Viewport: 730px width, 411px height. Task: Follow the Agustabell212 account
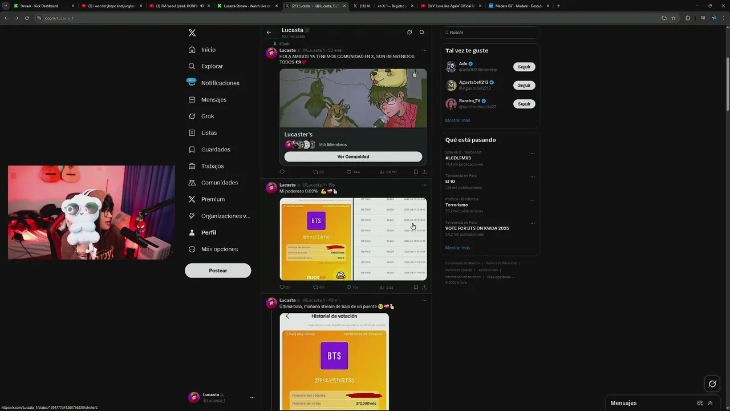pos(524,85)
